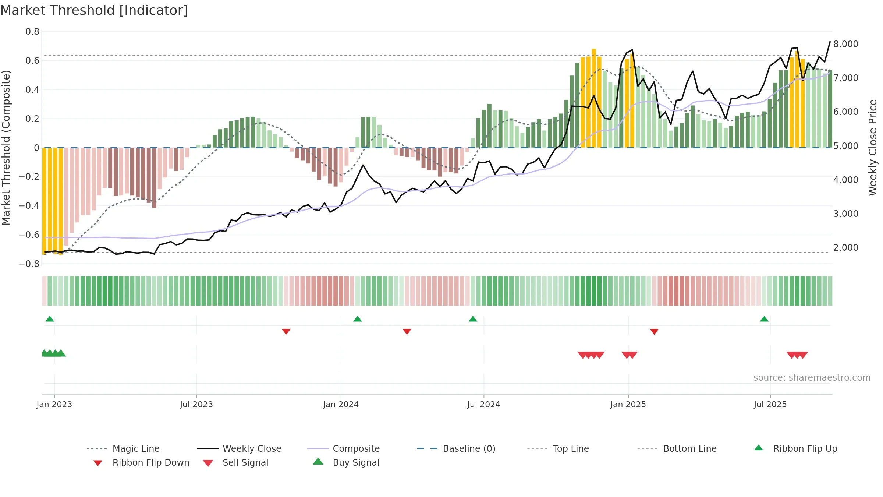The width and height of the screenshot is (883, 497).
Task: Click the 2,000 price axis tick label
Action: (846, 248)
